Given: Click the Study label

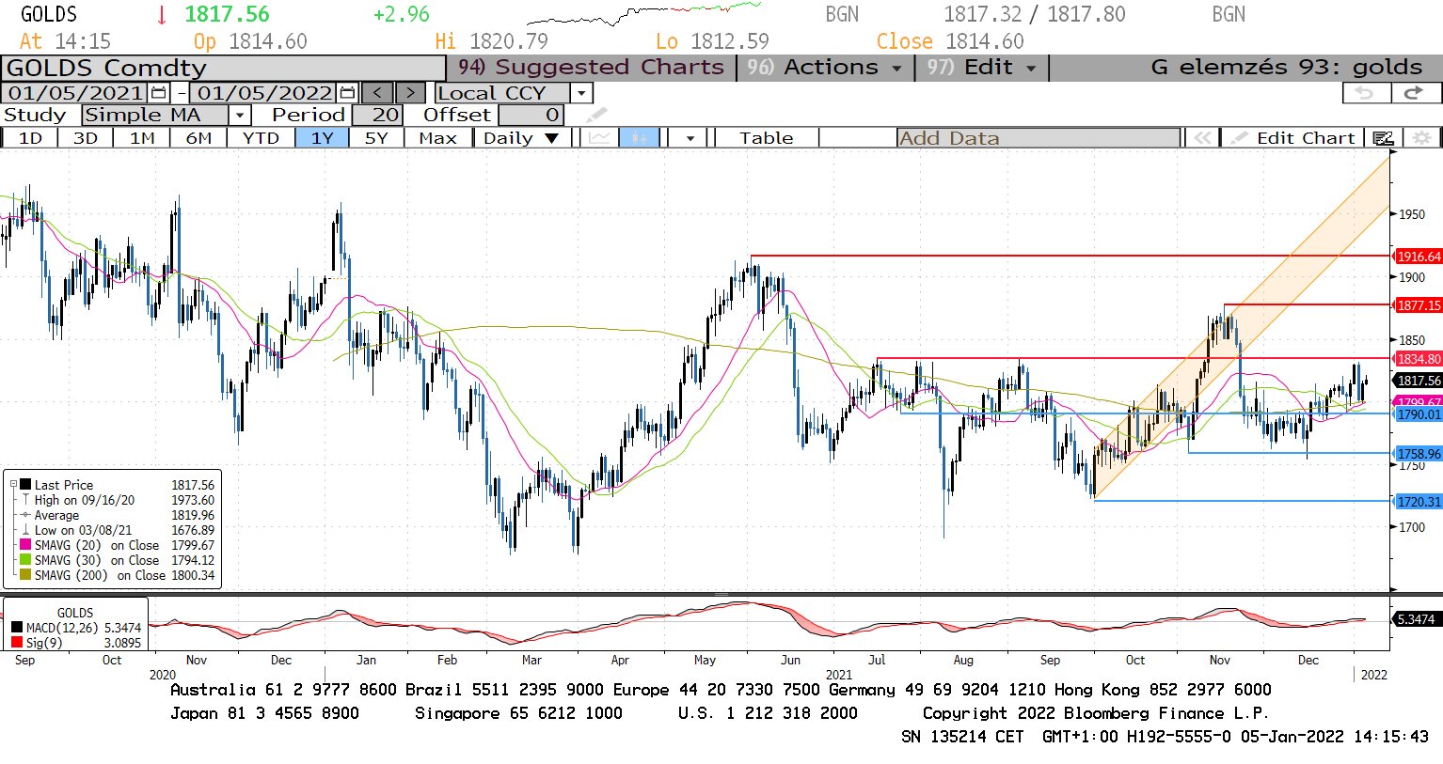Looking at the screenshot, I should coord(35,116).
